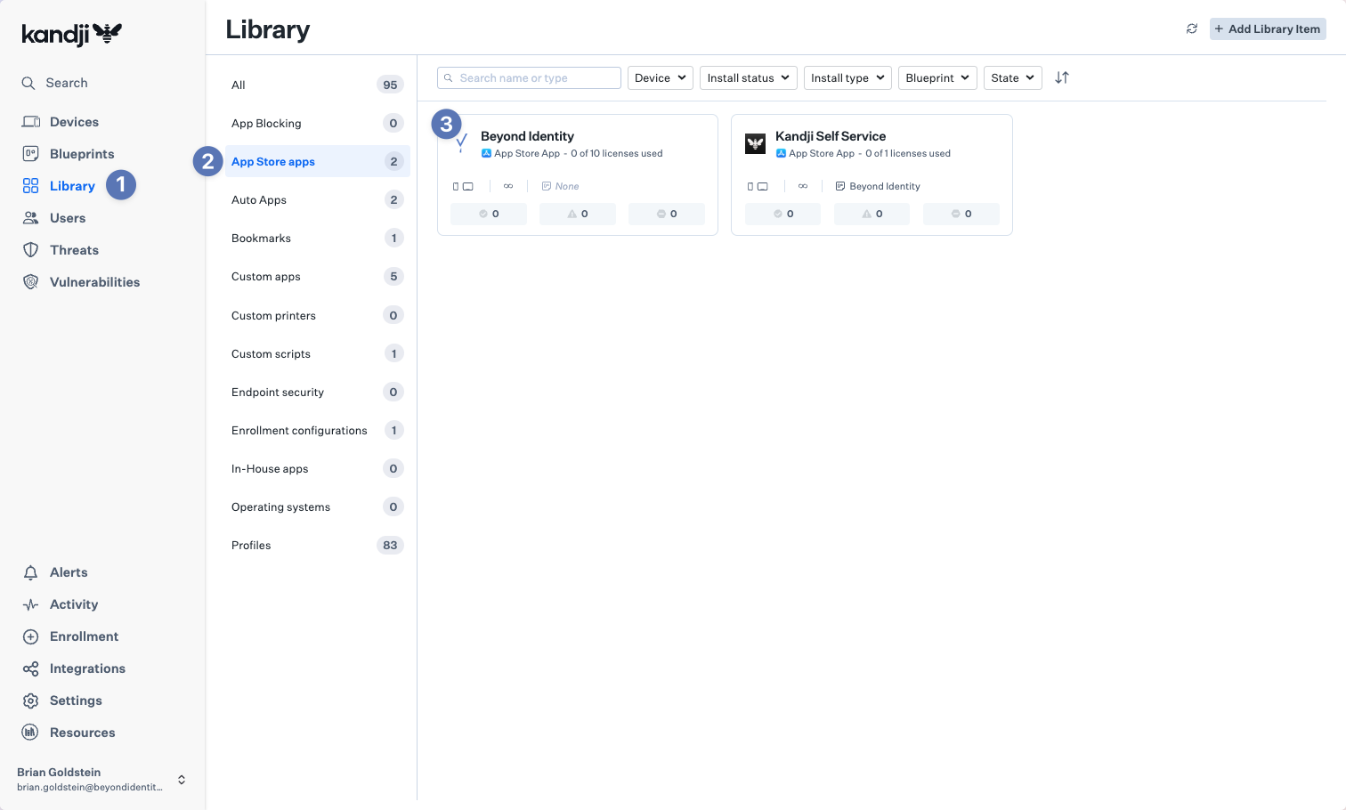Open Vulnerabilities in the sidebar
The width and height of the screenshot is (1346, 810).
[x=94, y=282]
